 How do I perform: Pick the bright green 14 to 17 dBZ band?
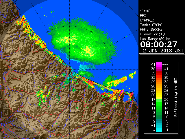tap(159, 104)
